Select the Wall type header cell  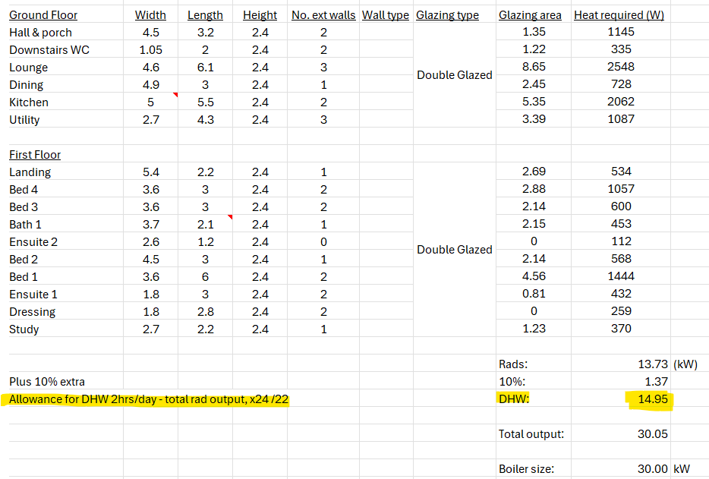pyautogui.click(x=386, y=14)
